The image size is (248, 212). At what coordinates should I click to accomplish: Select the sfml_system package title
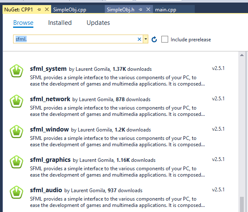(x=48, y=69)
